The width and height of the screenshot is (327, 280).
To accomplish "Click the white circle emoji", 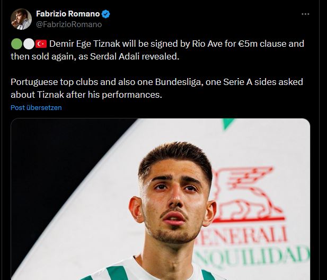I will [x=29, y=44].
